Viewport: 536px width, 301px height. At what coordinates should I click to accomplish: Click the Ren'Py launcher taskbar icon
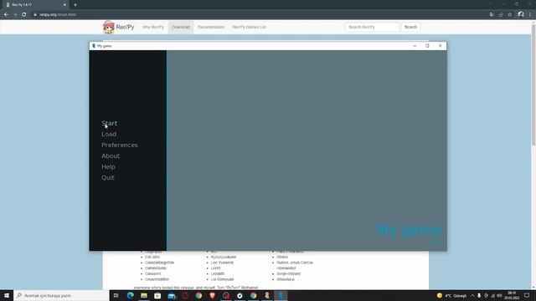click(x=267, y=295)
